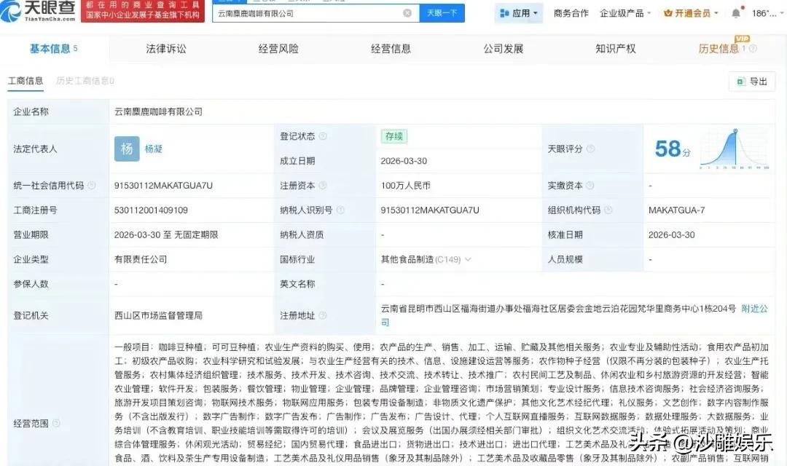Click the 100万人民币 registered capital value
The image size is (787, 466).
coord(406,186)
